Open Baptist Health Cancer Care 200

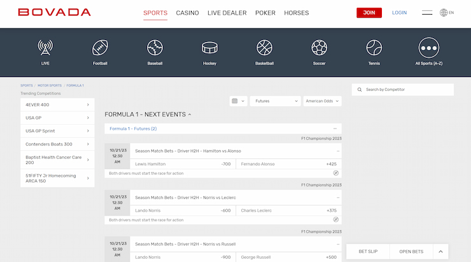tap(57, 160)
